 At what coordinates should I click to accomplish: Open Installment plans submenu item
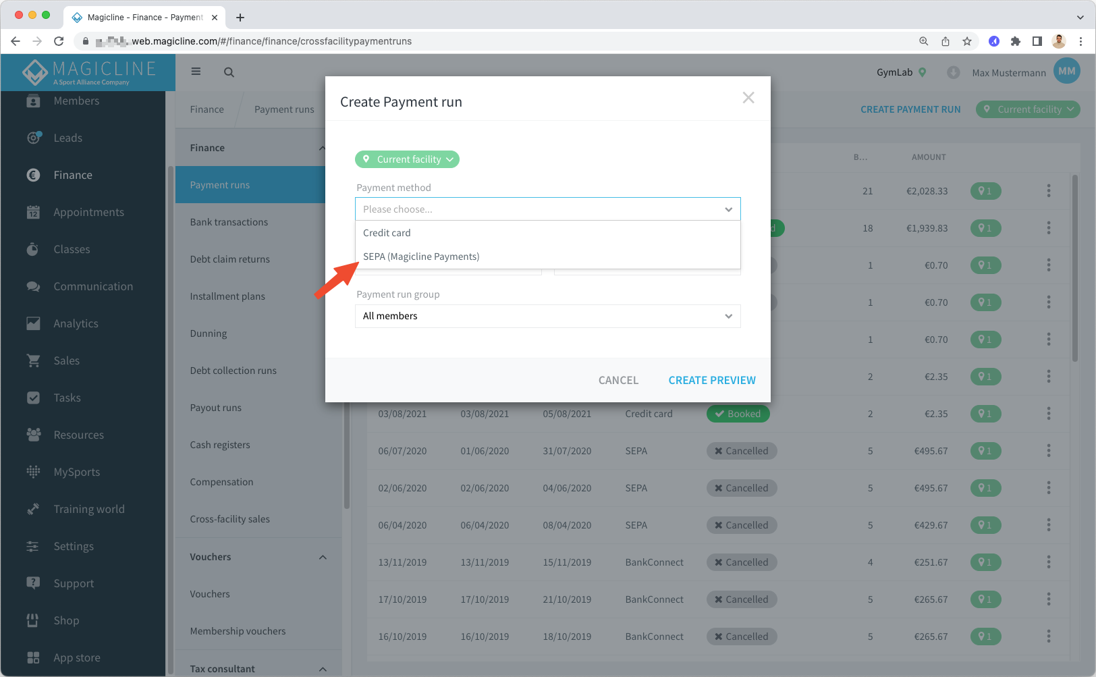[227, 296]
